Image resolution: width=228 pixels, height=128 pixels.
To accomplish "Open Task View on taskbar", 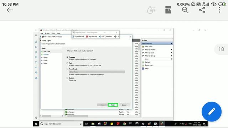I will pyautogui.click(x=87, y=124).
